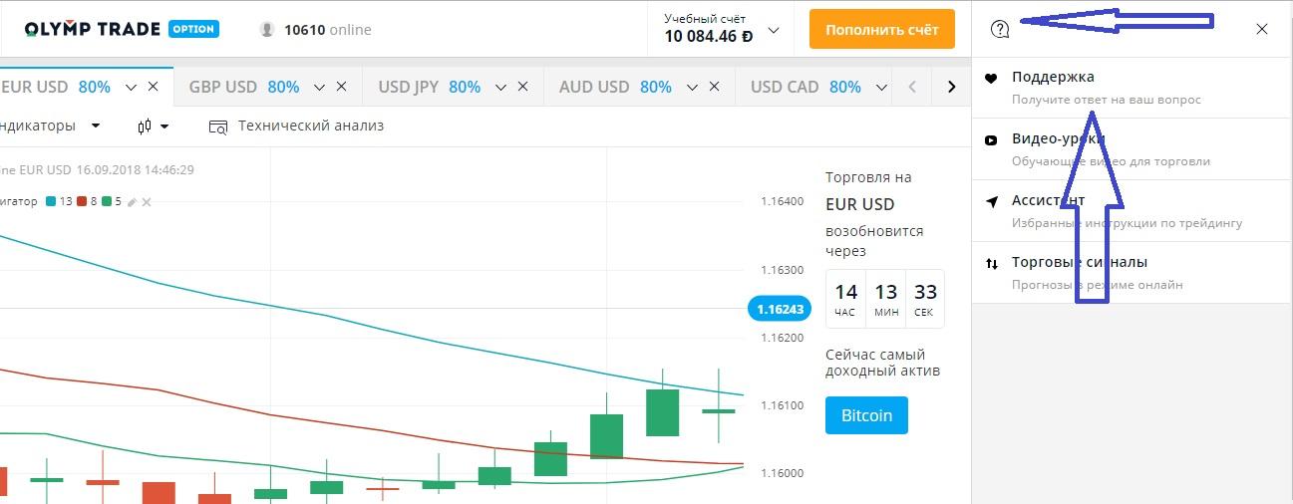Open the Индикаторы dropdown
Screen dimensions: 1293x504
click(50, 126)
